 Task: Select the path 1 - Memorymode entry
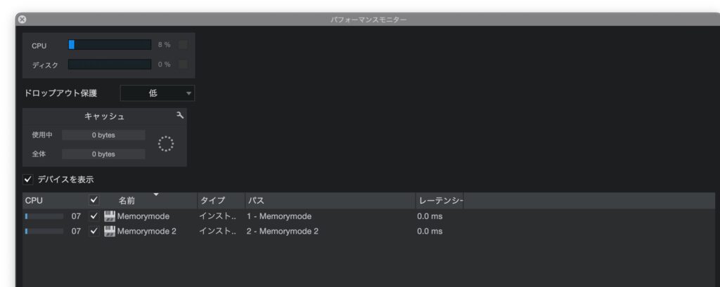point(279,216)
